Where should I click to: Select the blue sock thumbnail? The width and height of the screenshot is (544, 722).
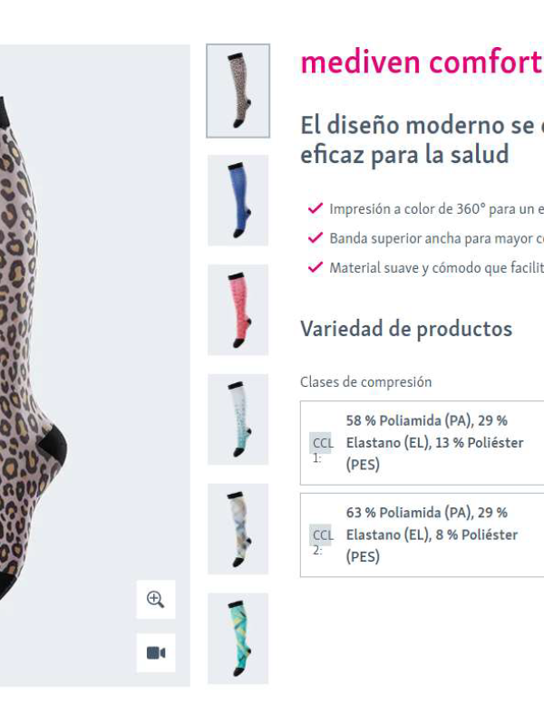tap(238, 200)
